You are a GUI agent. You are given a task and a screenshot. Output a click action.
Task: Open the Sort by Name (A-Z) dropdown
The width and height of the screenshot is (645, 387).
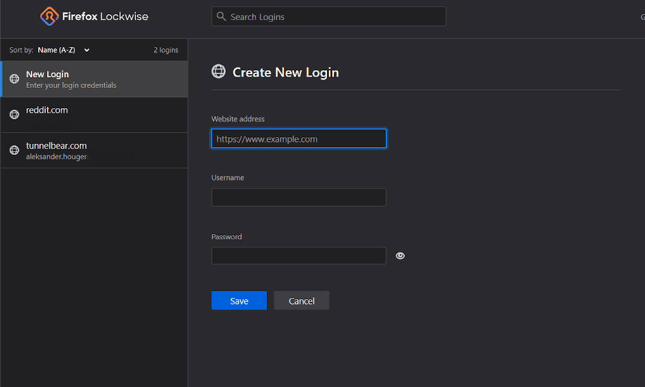coord(63,50)
